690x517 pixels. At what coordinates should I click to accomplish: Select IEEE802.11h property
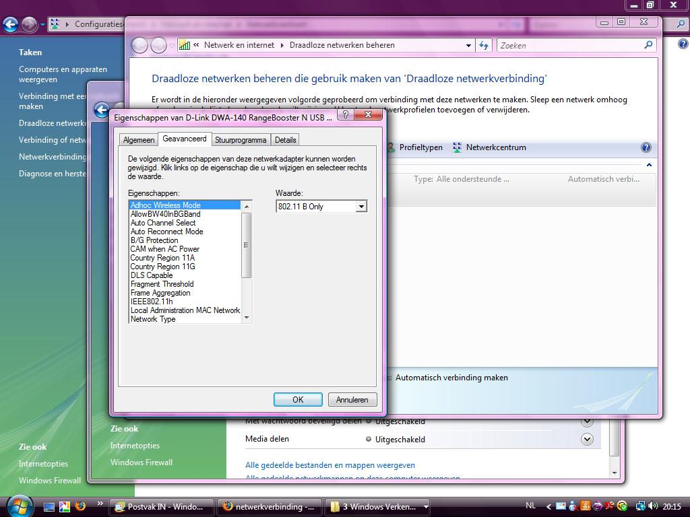point(185,302)
